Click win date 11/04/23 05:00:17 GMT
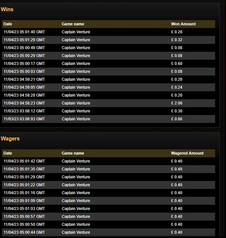The width and height of the screenshot is (226, 238). 24,63
